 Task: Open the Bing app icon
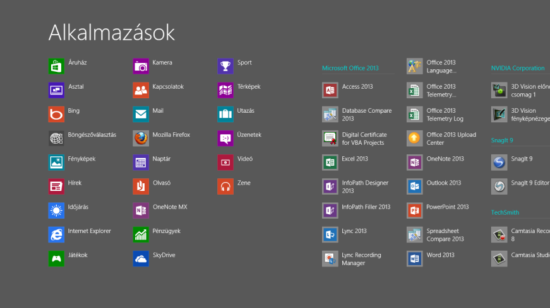click(56, 115)
